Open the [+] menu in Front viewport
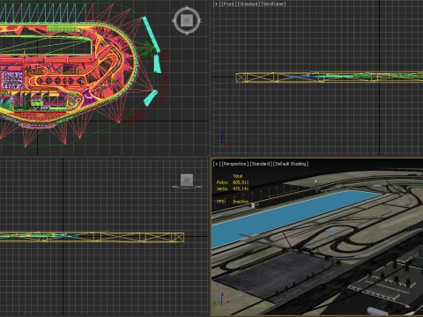 (x=217, y=4)
